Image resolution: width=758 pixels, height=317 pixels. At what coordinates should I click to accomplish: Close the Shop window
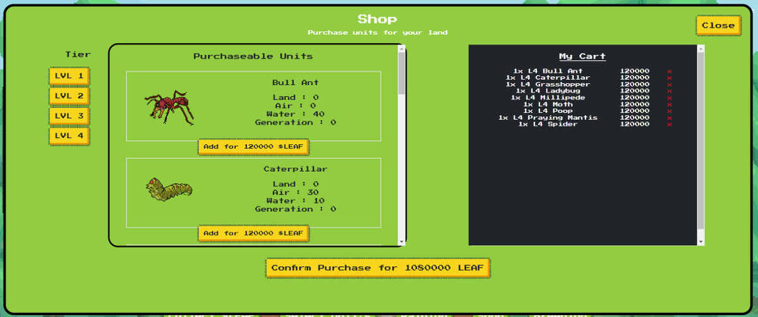[718, 25]
